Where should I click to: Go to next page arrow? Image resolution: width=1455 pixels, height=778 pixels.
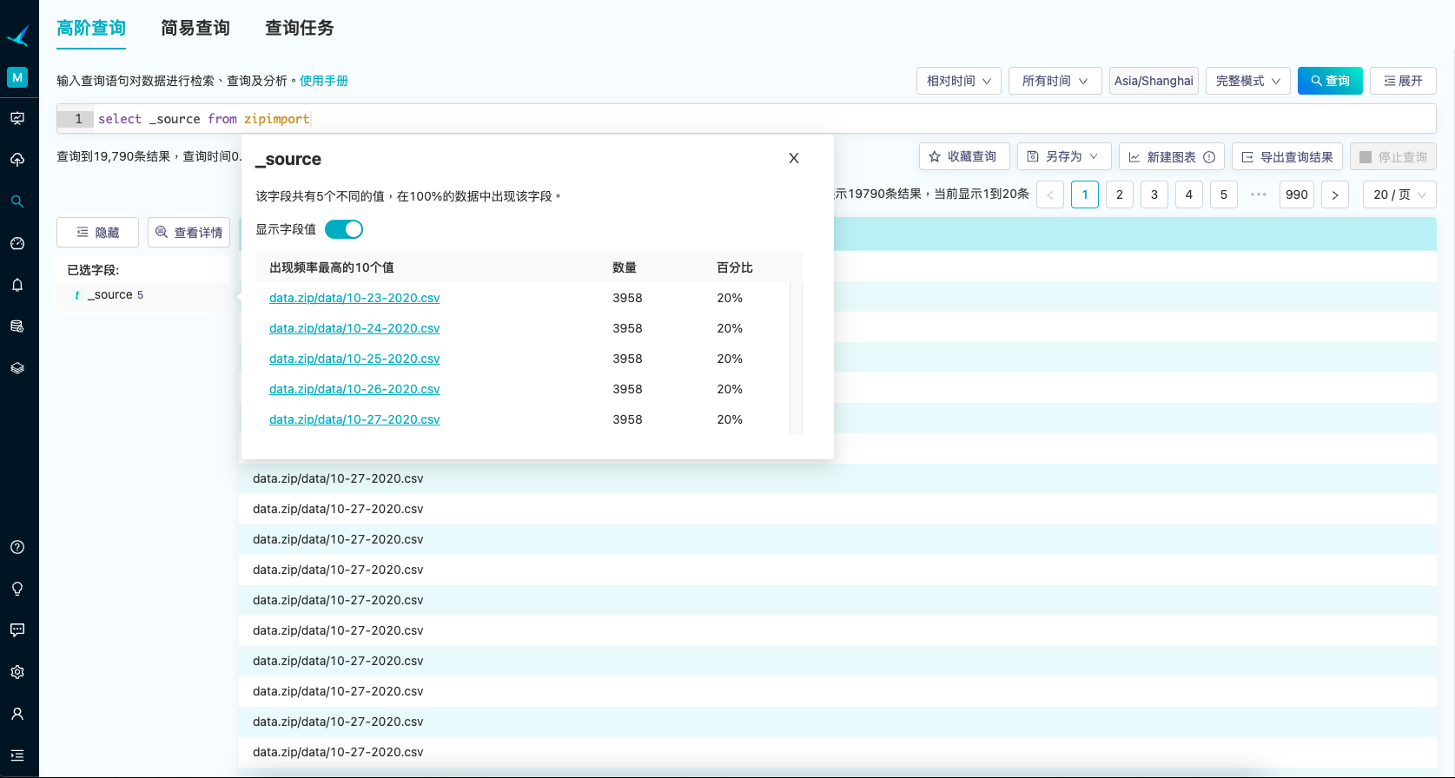pyautogui.click(x=1335, y=194)
